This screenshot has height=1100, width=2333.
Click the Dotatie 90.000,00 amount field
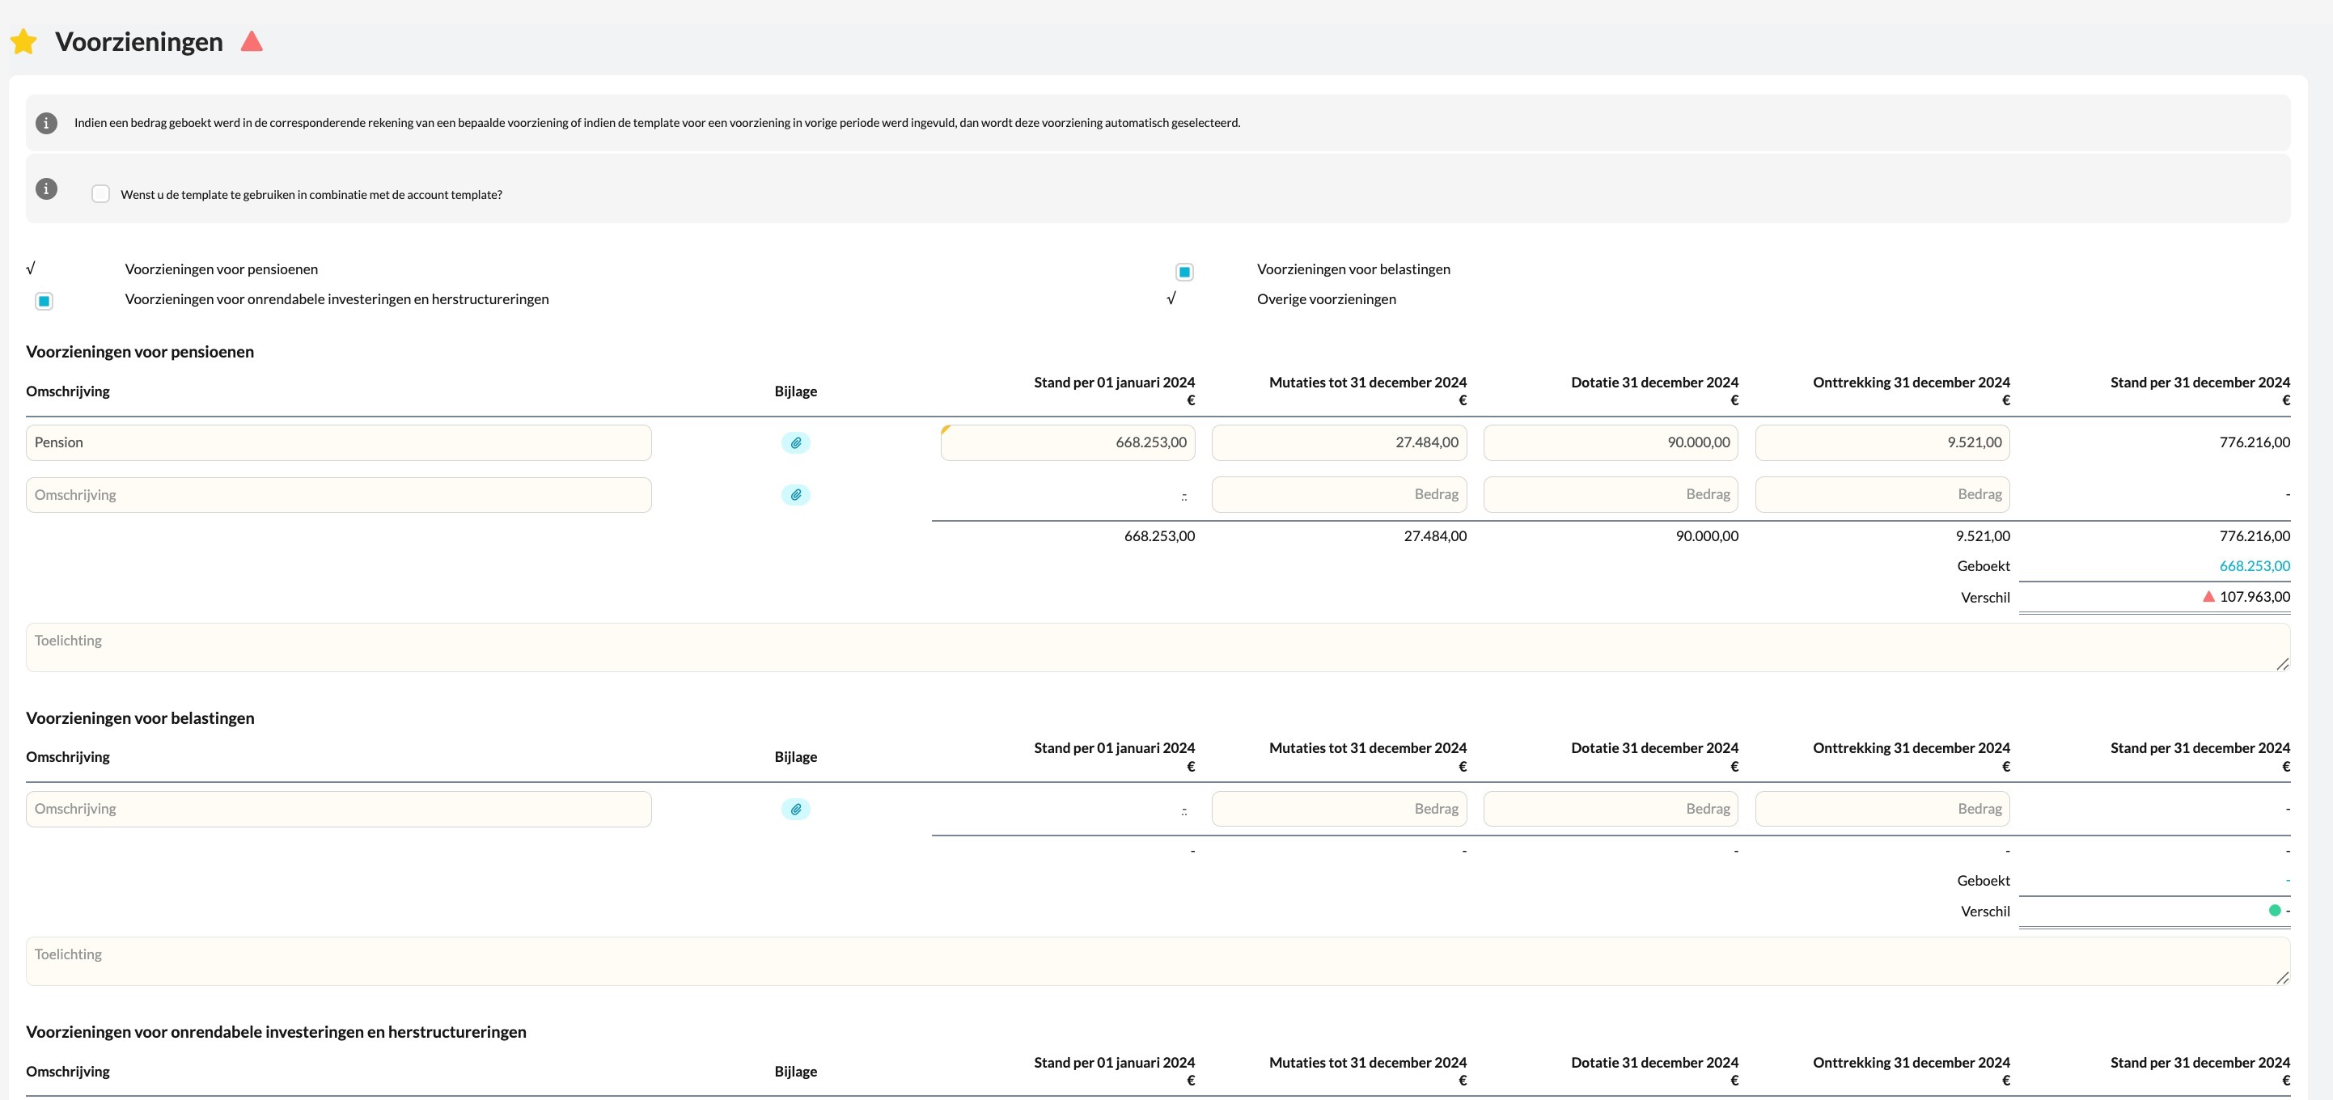pos(1609,442)
